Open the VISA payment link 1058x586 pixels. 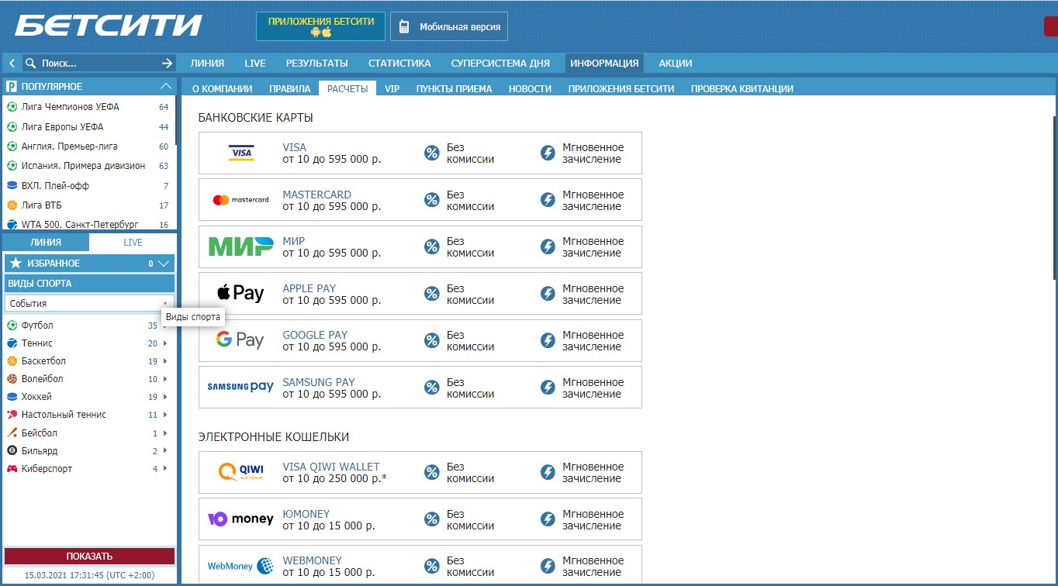[294, 147]
